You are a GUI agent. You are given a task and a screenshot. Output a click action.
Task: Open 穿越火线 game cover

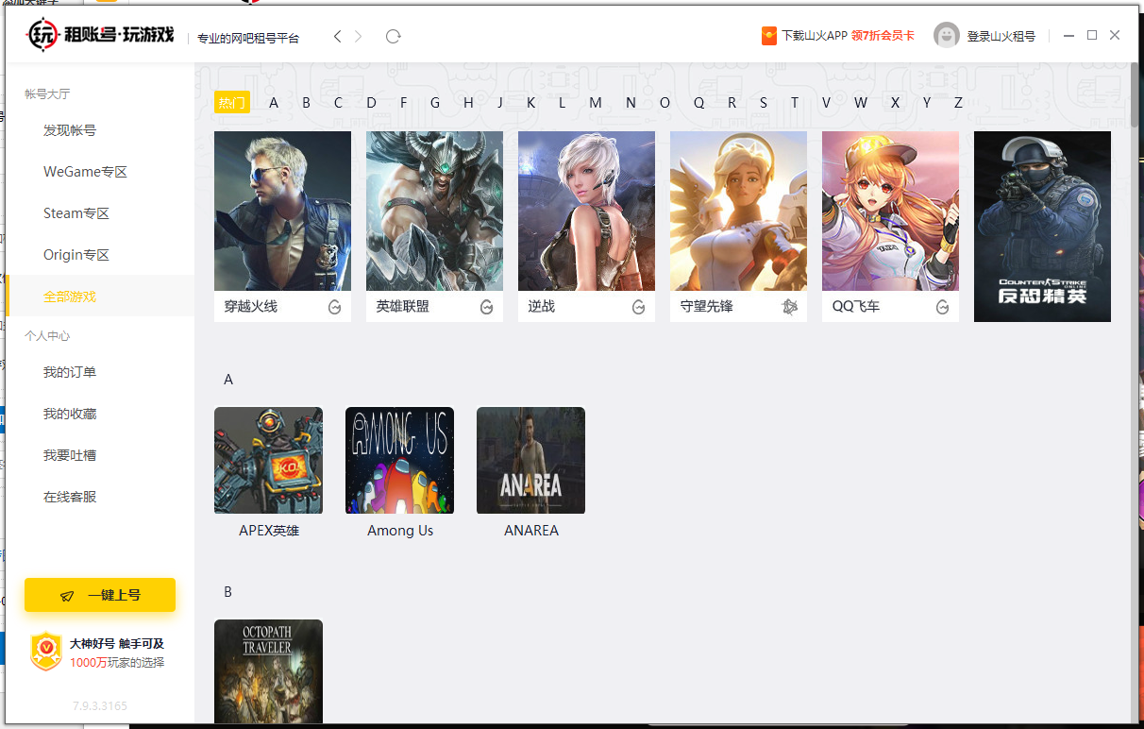(282, 211)
